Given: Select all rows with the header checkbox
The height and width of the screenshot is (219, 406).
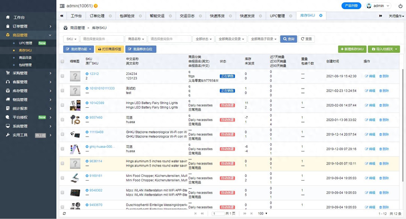Looking at the screenshot, I should [62, 61].
